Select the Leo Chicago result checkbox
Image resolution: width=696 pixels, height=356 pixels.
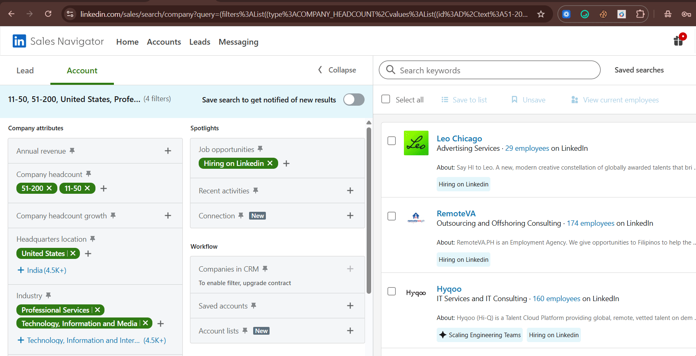[392, 141]
